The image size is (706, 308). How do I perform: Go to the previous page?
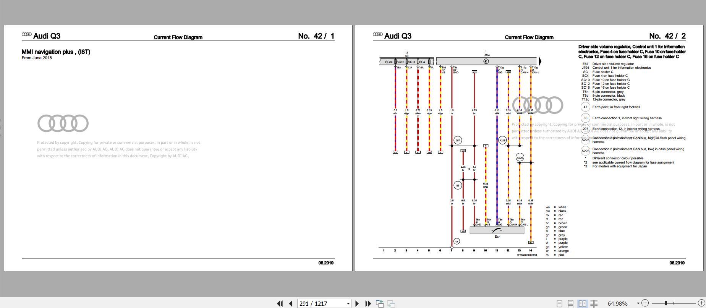point(291,303)
